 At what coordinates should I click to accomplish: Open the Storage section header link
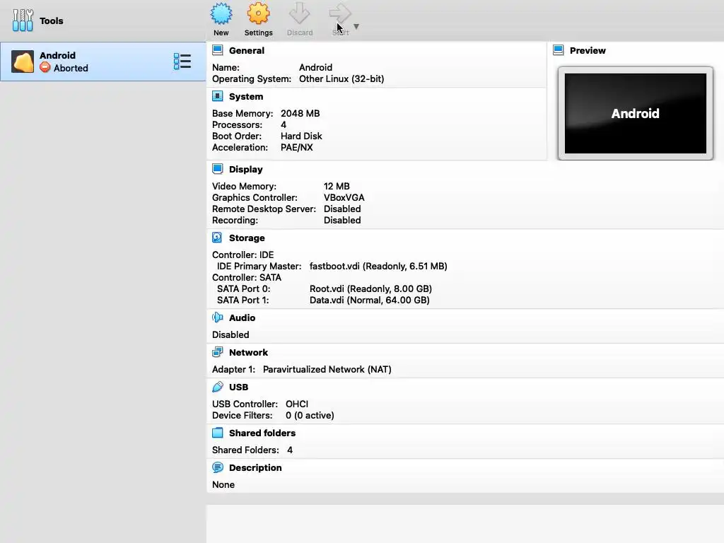(247, 238)
